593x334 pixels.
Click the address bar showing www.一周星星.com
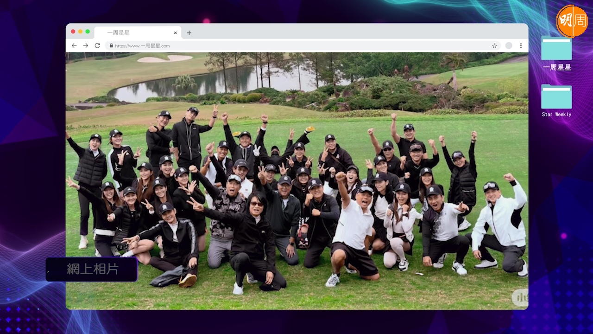(x=296, y=45)
